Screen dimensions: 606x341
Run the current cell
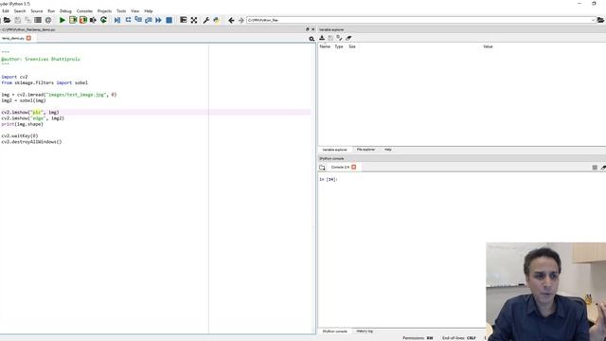[73, 20]
